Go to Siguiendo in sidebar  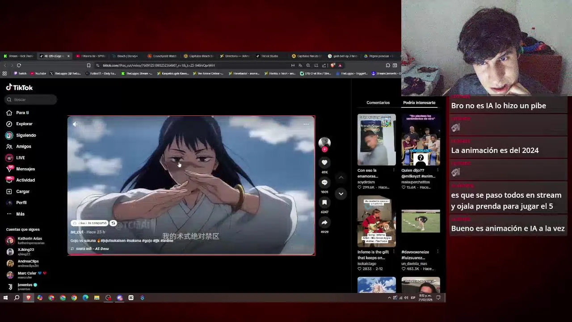tap(21, 135)
